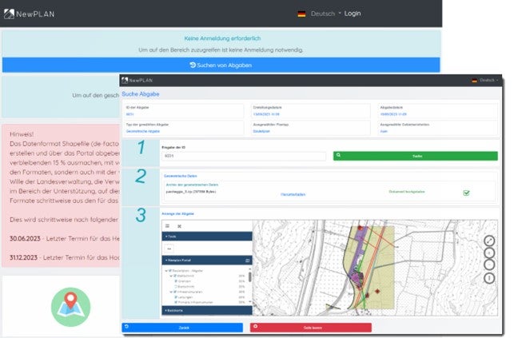Toggle the Dokument freigegeben checkbox

(466, 193)
